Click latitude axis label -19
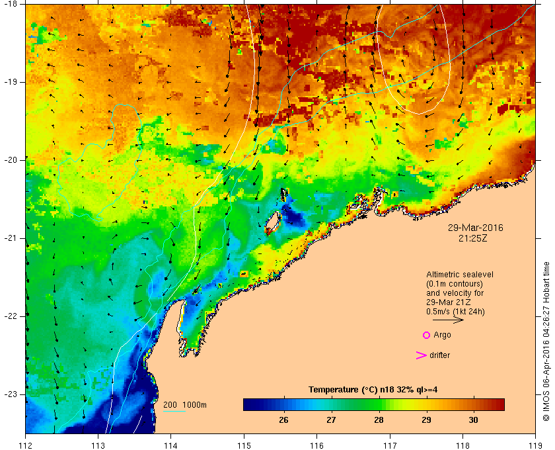Screen dimensions: 555x450 coord(11,82)
